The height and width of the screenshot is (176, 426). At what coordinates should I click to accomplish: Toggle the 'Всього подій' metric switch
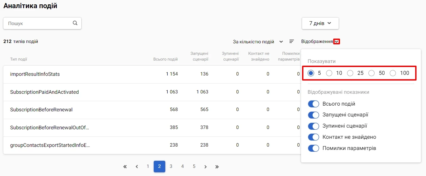point(314,104)
